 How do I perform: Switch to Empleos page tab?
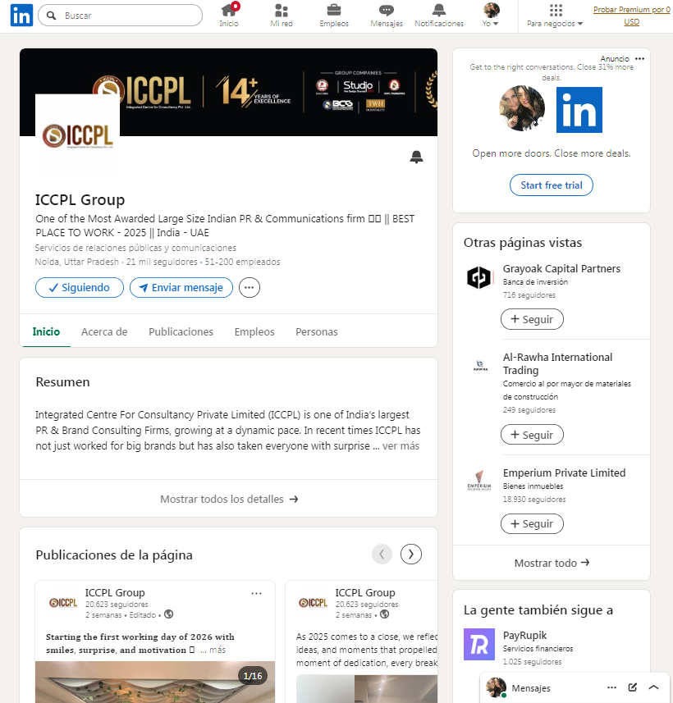click(254, 331)
